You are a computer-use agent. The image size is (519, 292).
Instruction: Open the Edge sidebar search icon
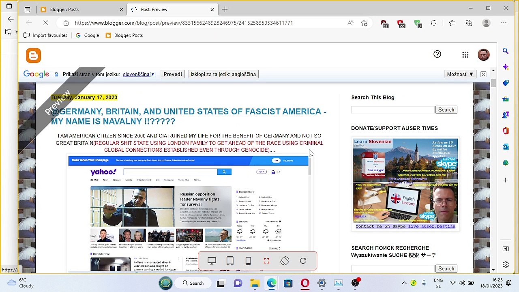(506, 51)
